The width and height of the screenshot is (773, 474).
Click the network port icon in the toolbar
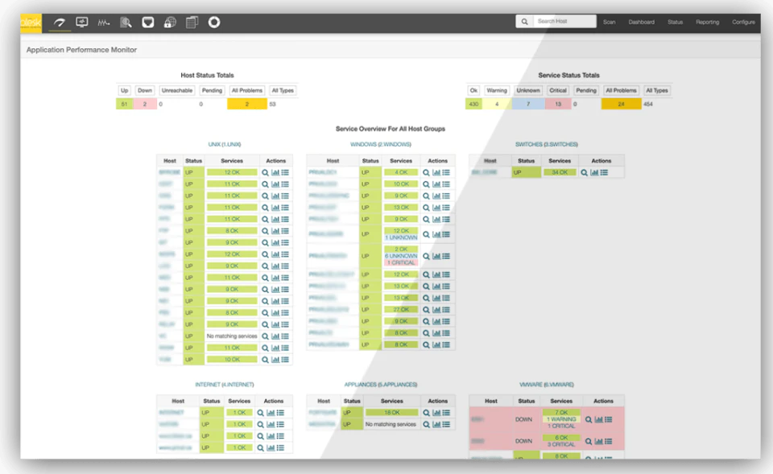click(x=147, y=22)
